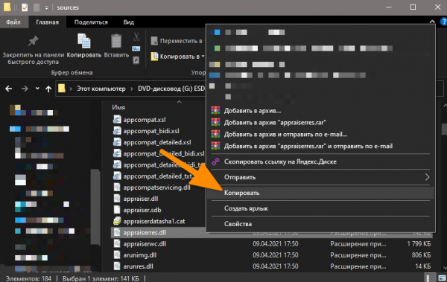
Task: Open Свойства from context menu
Action: (x=238, y=224)
